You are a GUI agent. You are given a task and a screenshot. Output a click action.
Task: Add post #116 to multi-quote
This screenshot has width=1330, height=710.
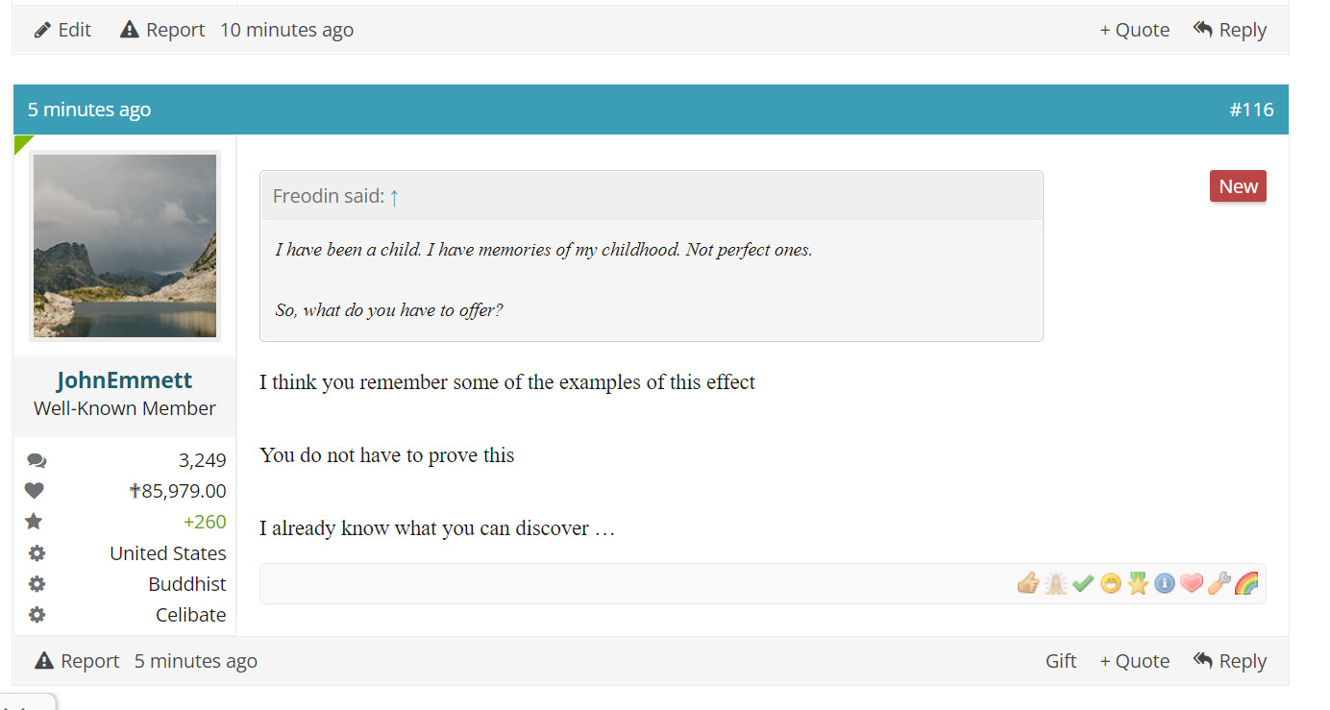pos(1135,661)
